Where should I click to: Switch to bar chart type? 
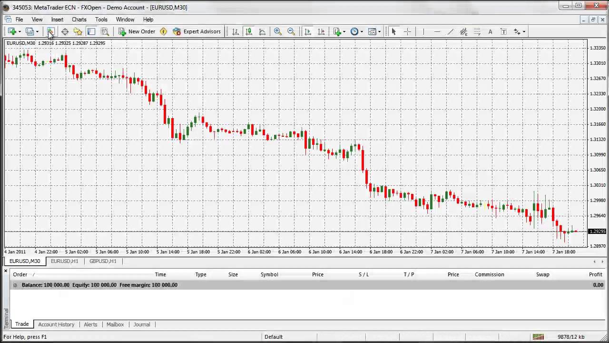235,31
